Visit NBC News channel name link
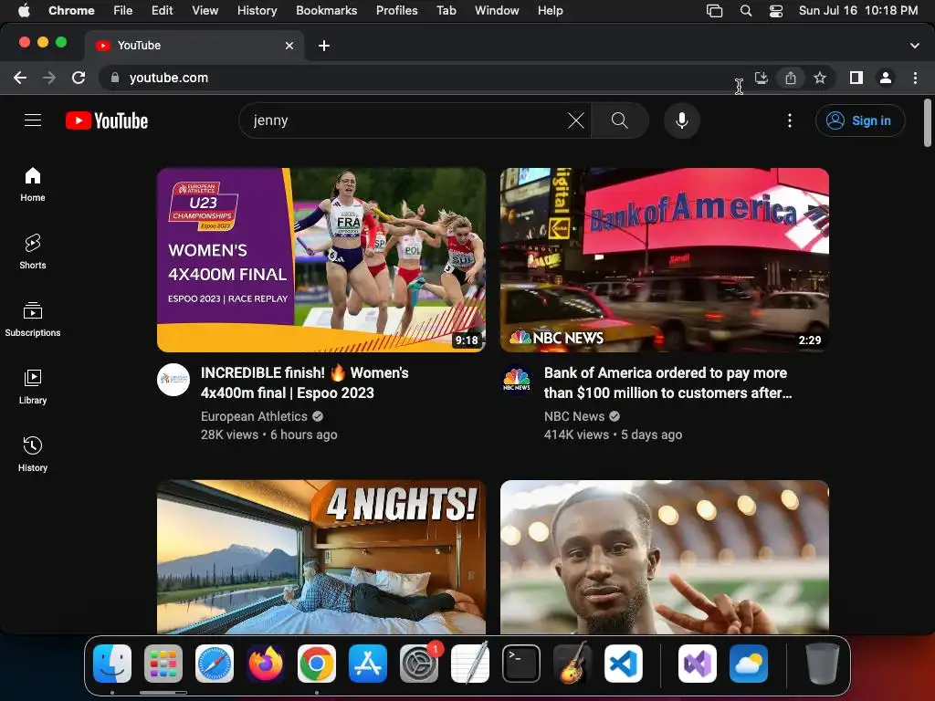 pyautogui.click(x=574, y=416)
